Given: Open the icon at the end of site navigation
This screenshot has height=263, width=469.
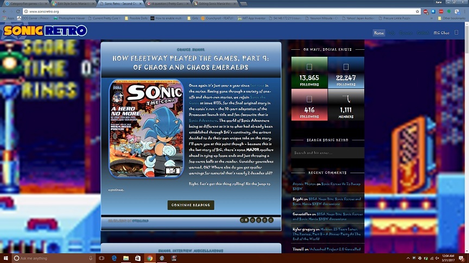Looking at the screenshot, I should tap(457, 32).
